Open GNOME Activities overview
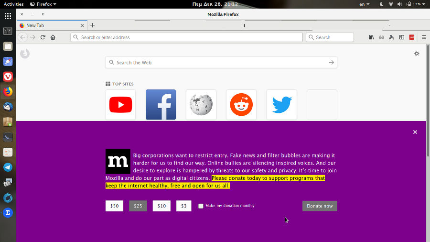Viewport: 430px width, 242px height. 13,4
